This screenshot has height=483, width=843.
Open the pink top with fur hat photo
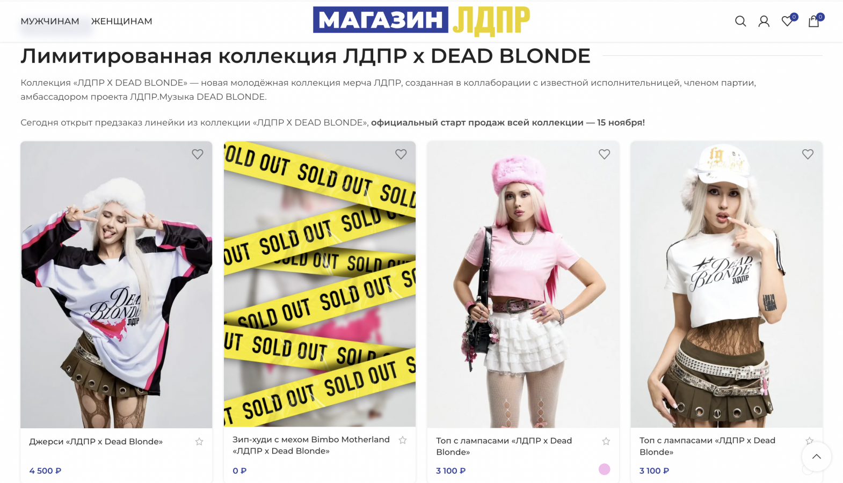click(x=523, y=284)
